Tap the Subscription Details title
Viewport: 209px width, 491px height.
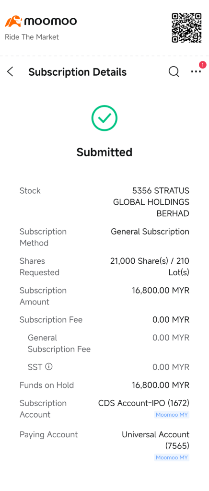click(x=78, y=72)
